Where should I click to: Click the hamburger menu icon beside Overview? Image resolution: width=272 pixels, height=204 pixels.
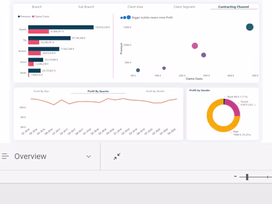5,156
